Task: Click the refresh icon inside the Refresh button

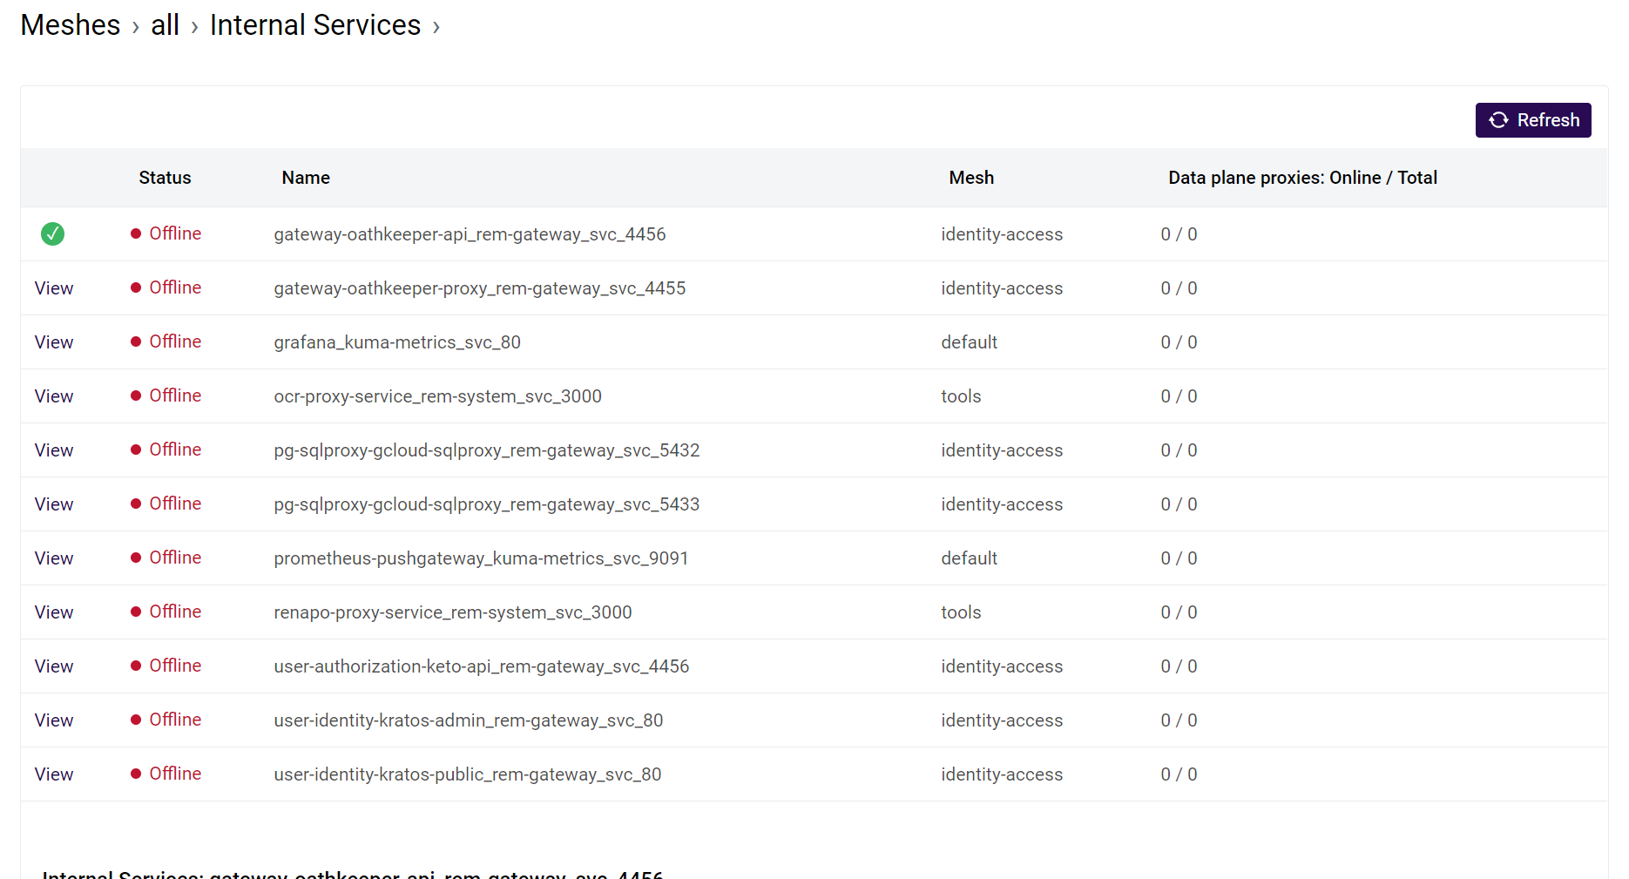Action: (x=1498, y=120)
